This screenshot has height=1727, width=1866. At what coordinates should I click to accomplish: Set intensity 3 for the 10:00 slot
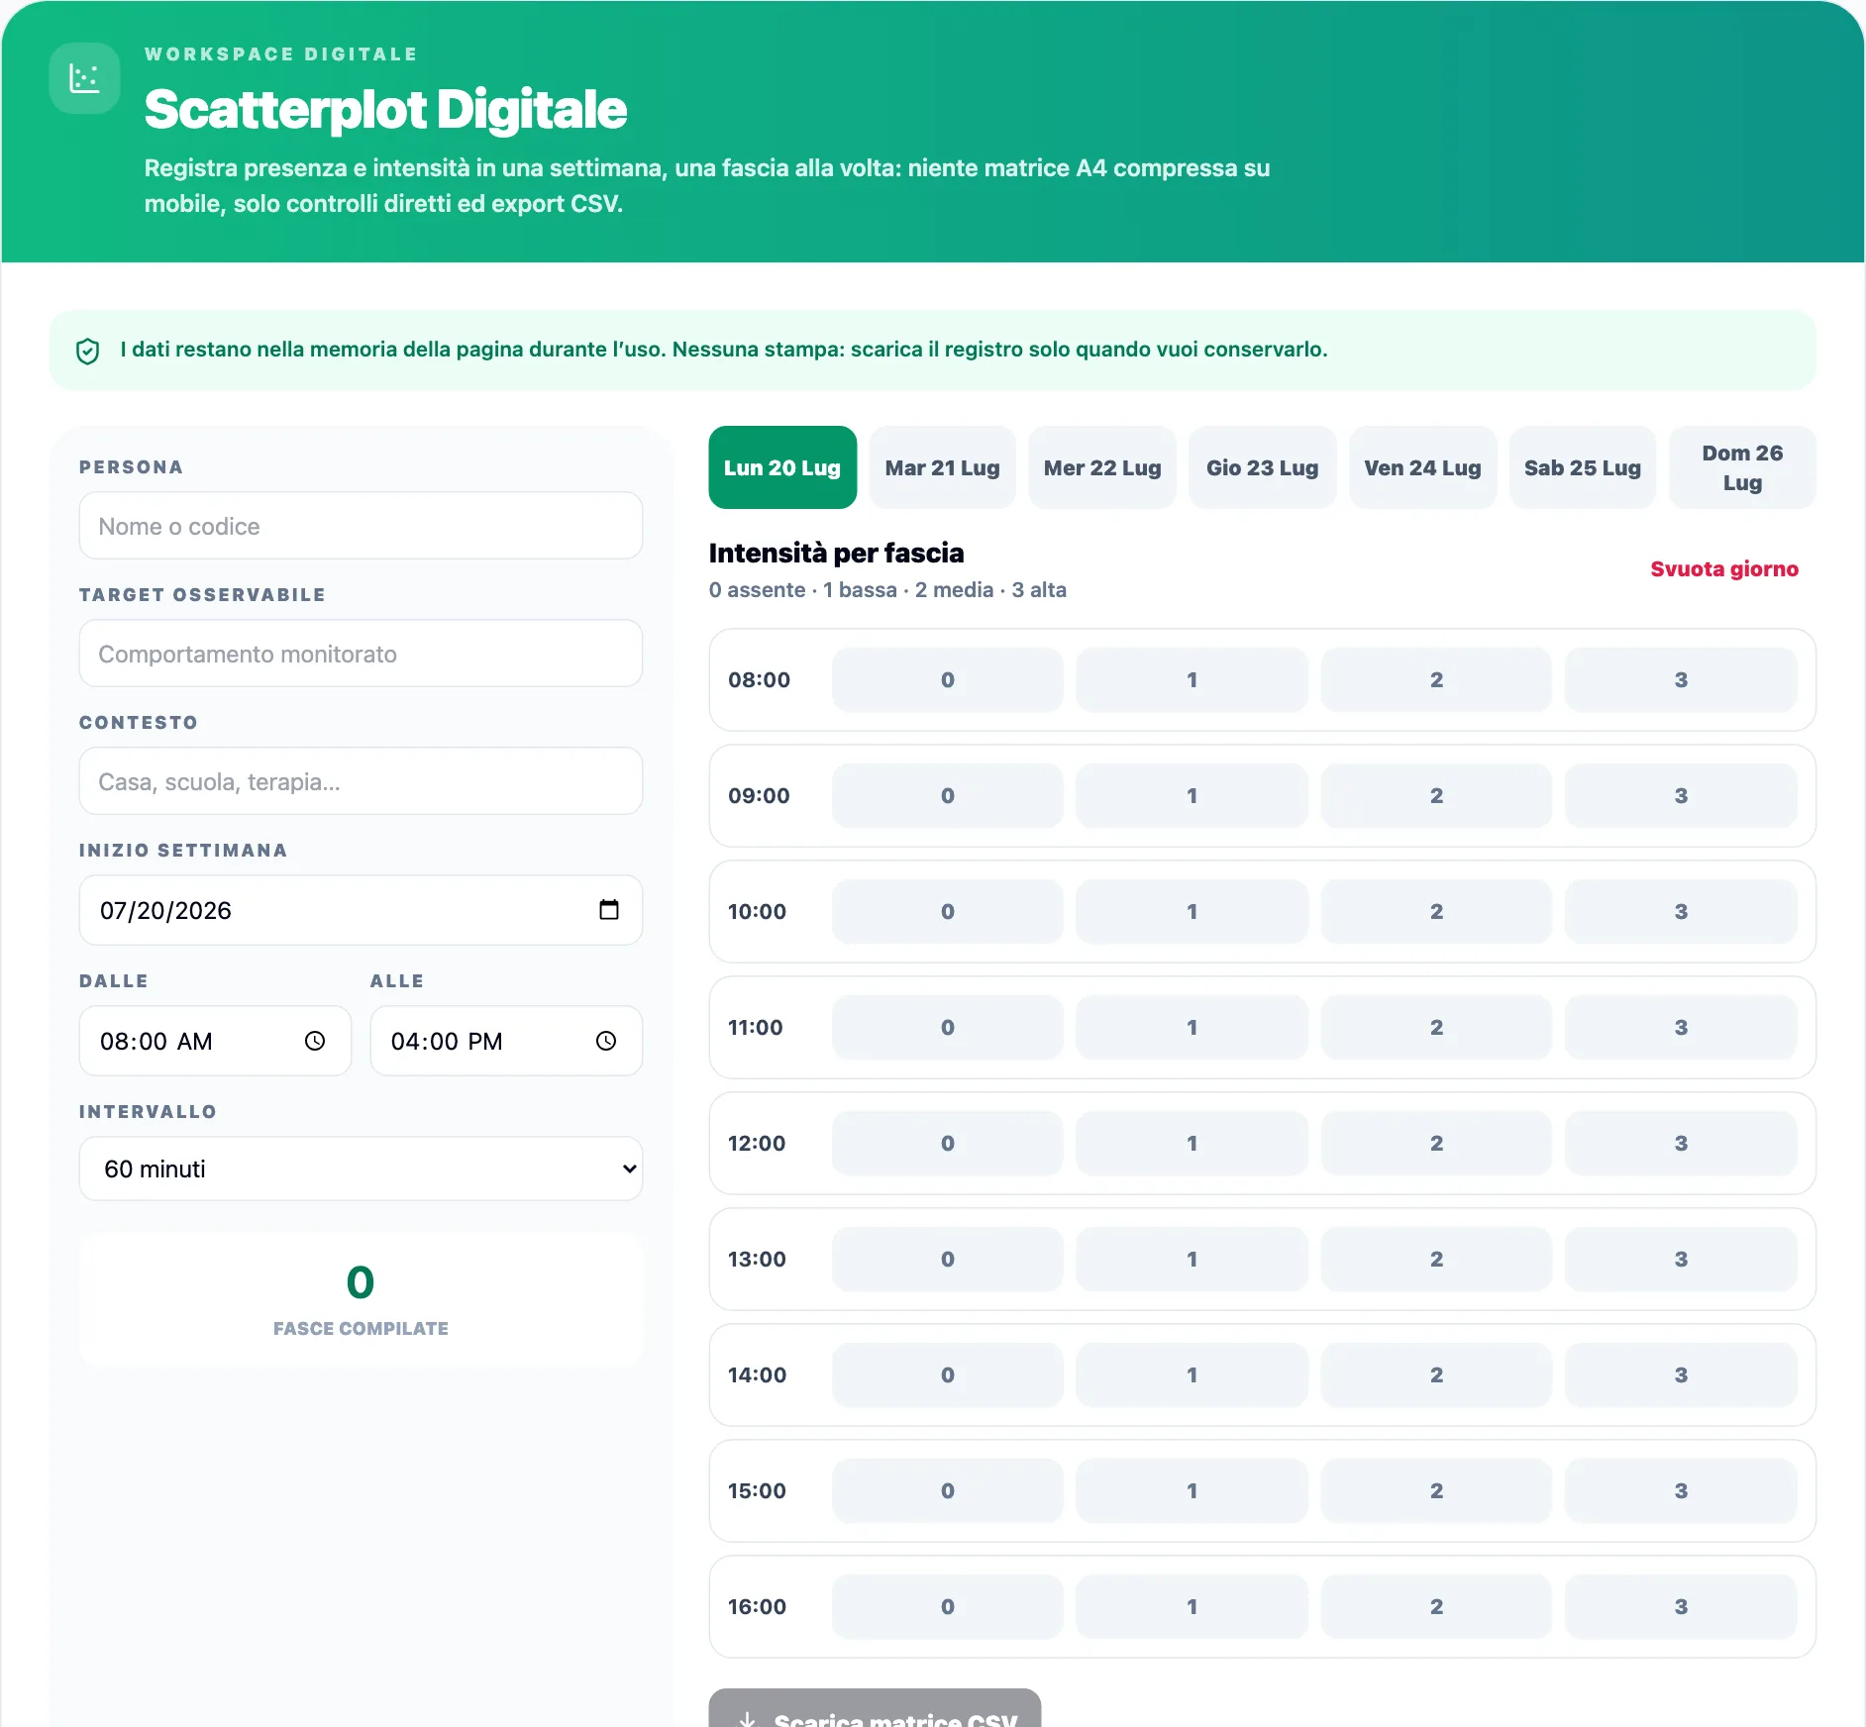pyautogui.click(x=1681, y=911)
